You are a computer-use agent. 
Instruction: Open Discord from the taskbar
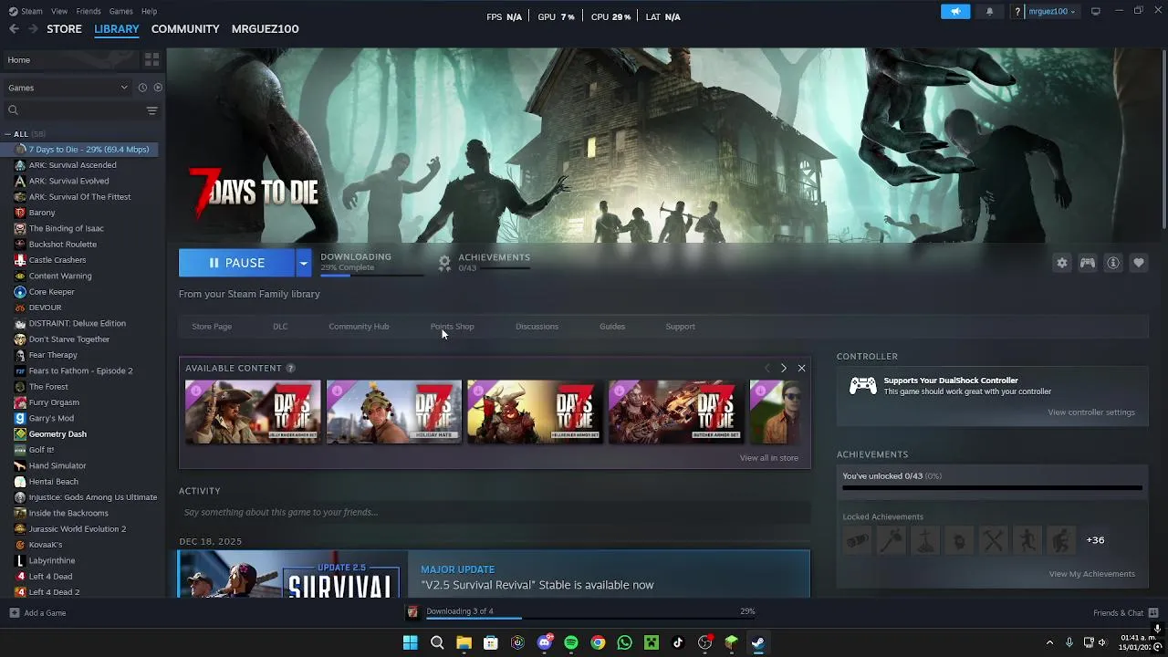[x=545, y=642]
